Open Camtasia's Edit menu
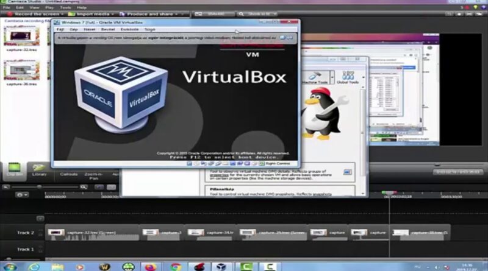 tap(20, 7)
